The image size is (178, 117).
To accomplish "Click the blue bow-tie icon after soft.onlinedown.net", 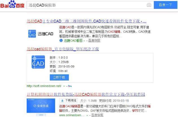I will click(70, 86).
